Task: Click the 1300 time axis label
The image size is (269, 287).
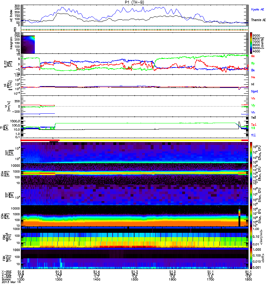Action: coord(59,279)
